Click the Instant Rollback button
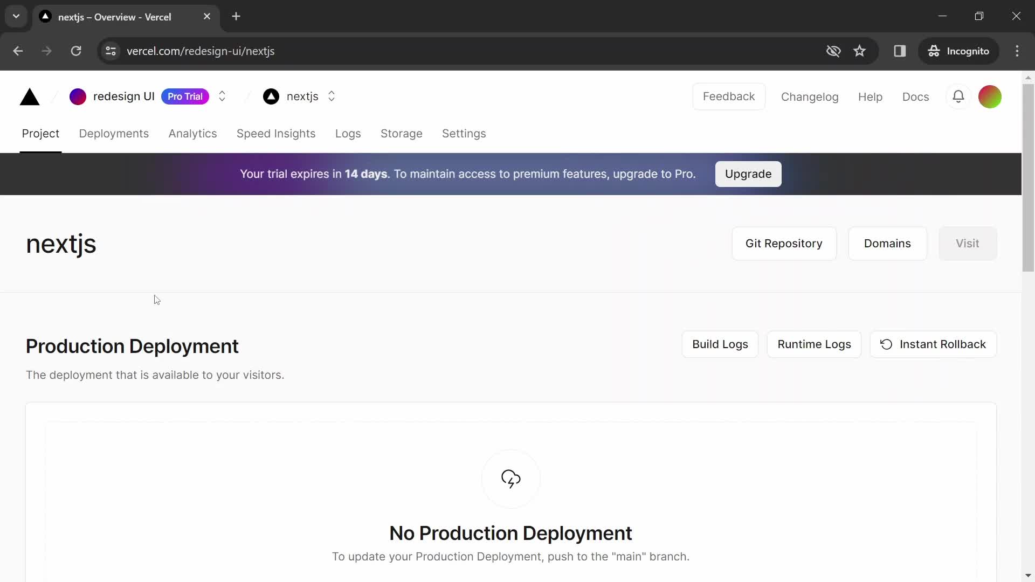 933,344
